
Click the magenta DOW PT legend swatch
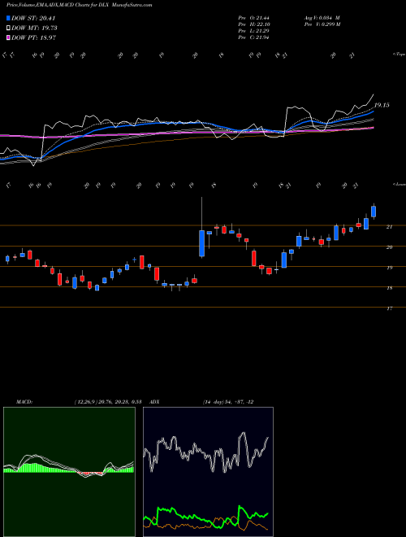tap(8, 37)
